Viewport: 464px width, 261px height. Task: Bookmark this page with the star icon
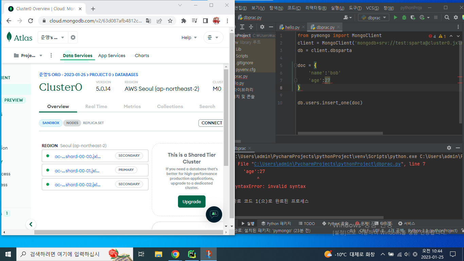170,21
